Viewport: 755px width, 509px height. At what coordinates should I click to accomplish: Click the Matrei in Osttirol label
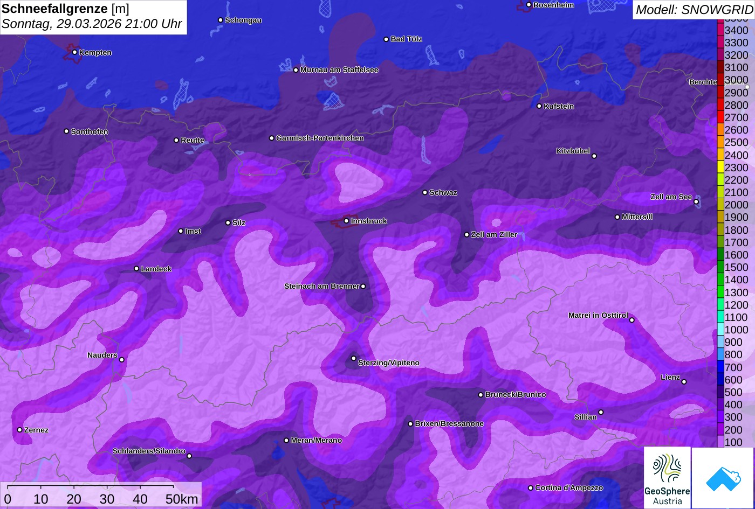coord(598,315)
